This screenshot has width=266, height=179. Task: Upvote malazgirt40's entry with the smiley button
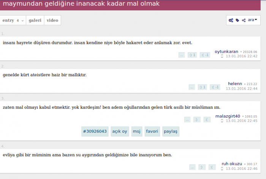tap(197, 120)
